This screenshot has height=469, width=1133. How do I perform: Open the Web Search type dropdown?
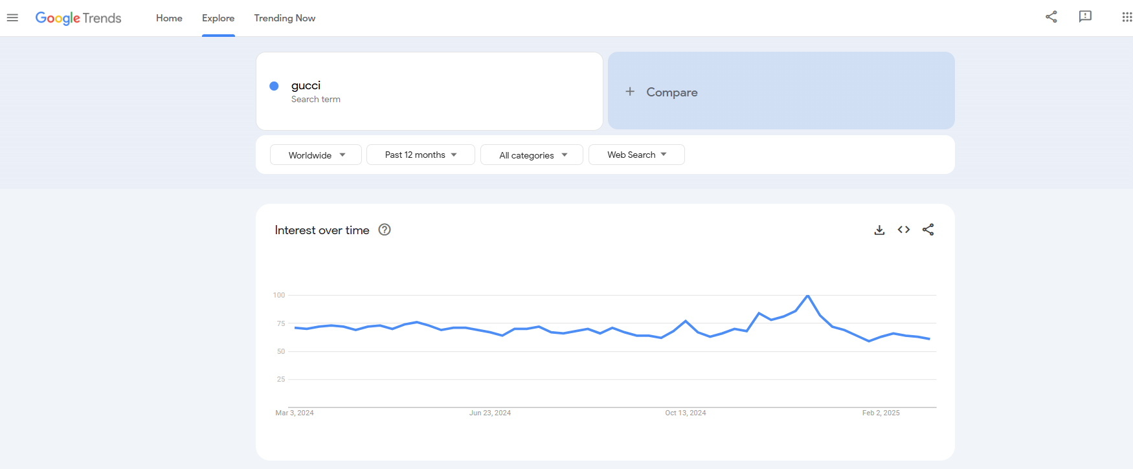click(x=636, y=155)
